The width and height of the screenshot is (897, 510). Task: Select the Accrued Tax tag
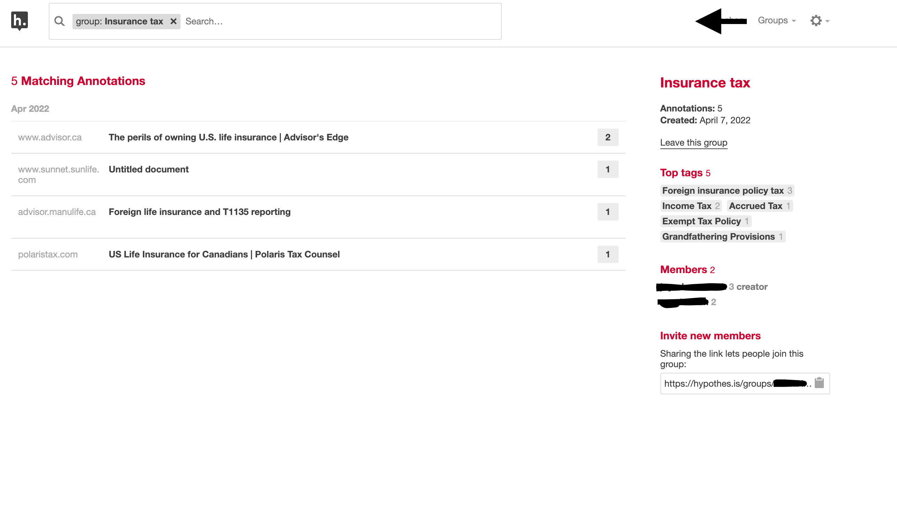756,206
